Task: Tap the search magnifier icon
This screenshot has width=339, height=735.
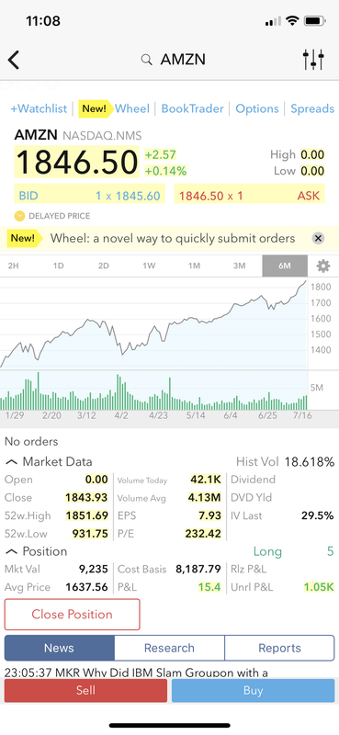Action: (x=147, y=60)
